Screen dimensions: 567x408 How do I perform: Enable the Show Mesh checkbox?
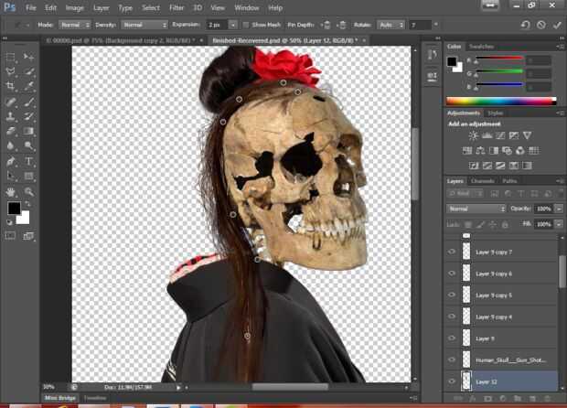tap(246, 25)
